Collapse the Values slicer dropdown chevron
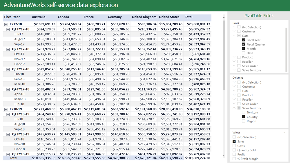This screenshot has width=290, height=163. coord(284,133)
